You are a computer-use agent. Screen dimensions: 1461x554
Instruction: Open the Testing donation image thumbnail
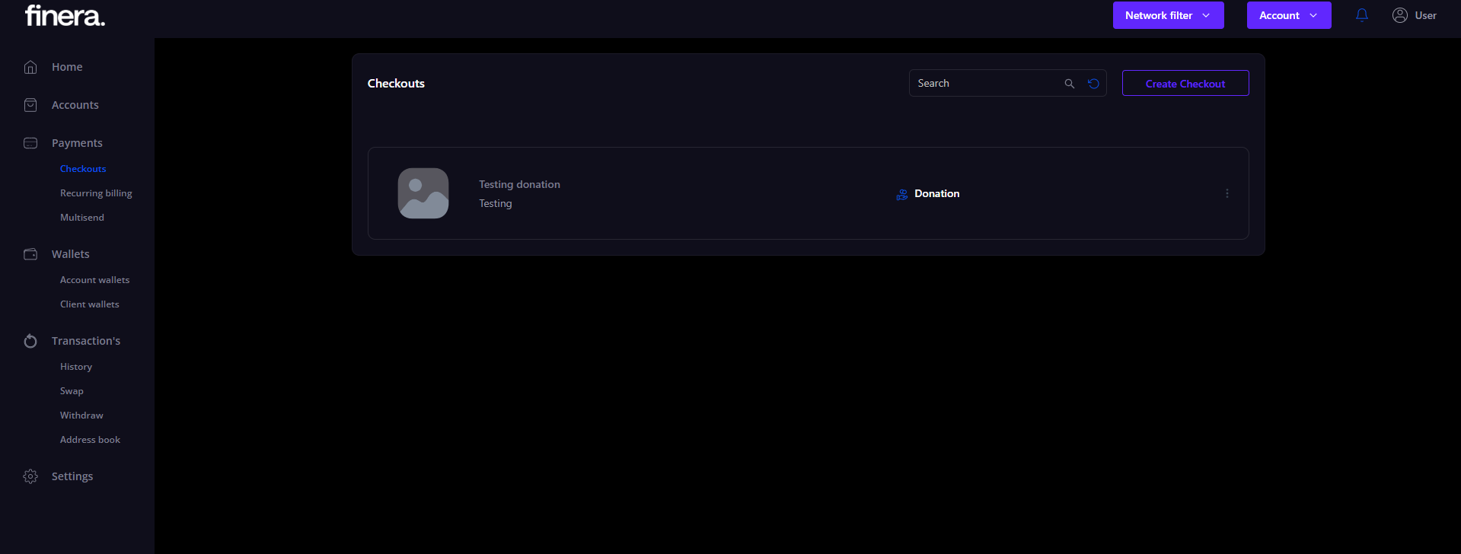coord(423,193)
